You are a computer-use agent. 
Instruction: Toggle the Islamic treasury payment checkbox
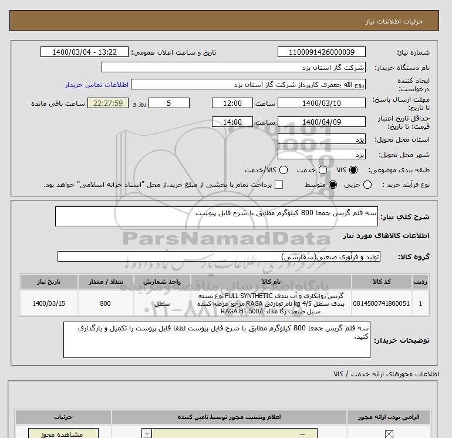click(279, 185)
